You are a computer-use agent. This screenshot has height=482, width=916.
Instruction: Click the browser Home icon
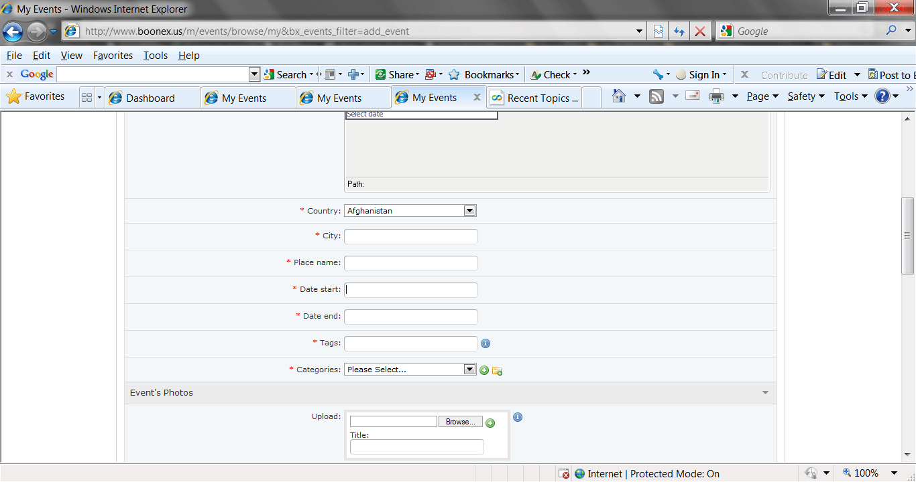pyautogui.click(x=619, y=96)
